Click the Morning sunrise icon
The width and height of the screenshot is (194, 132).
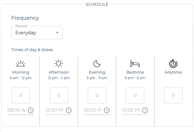click(21, 63)
